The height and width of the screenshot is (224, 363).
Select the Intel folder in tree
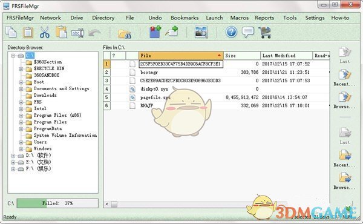(40, 108)
